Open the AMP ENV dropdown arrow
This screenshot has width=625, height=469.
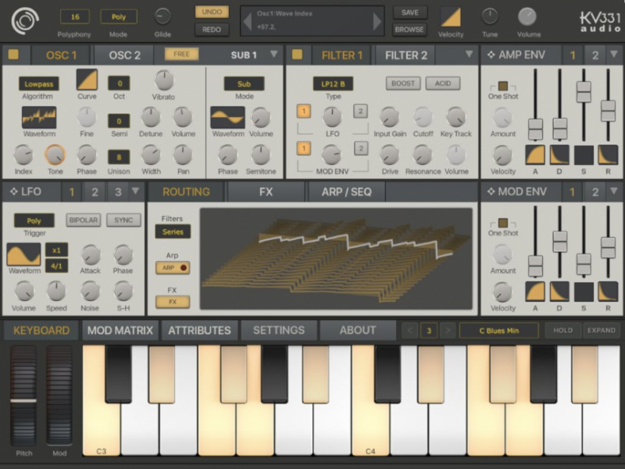pos(613,55)
